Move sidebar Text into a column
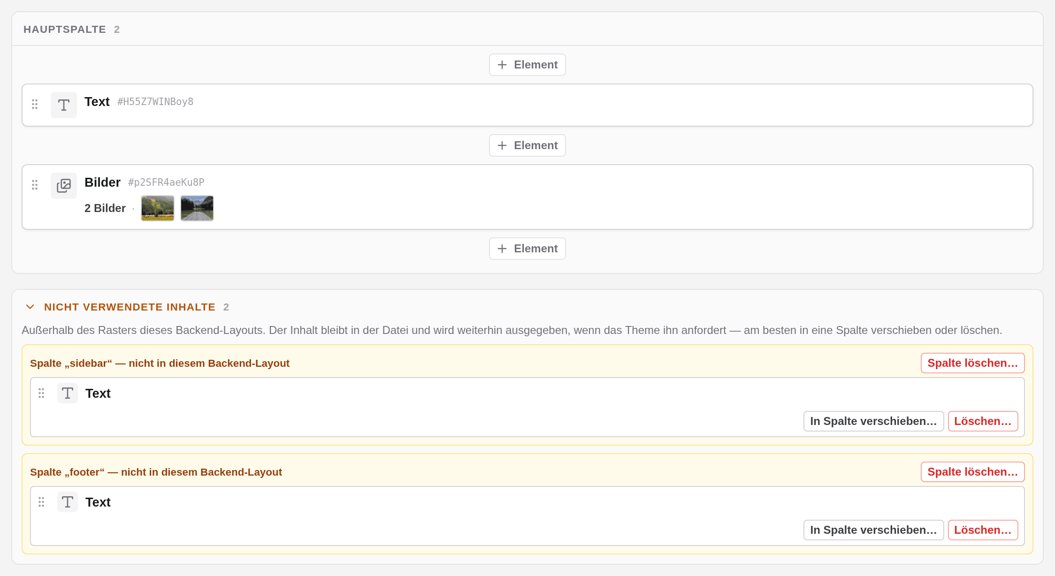The width and height of the screenshot is (1055, 576). pyautogui.click(x=874, y=421)
